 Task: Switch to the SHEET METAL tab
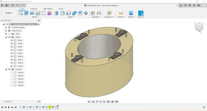point(48,9)
